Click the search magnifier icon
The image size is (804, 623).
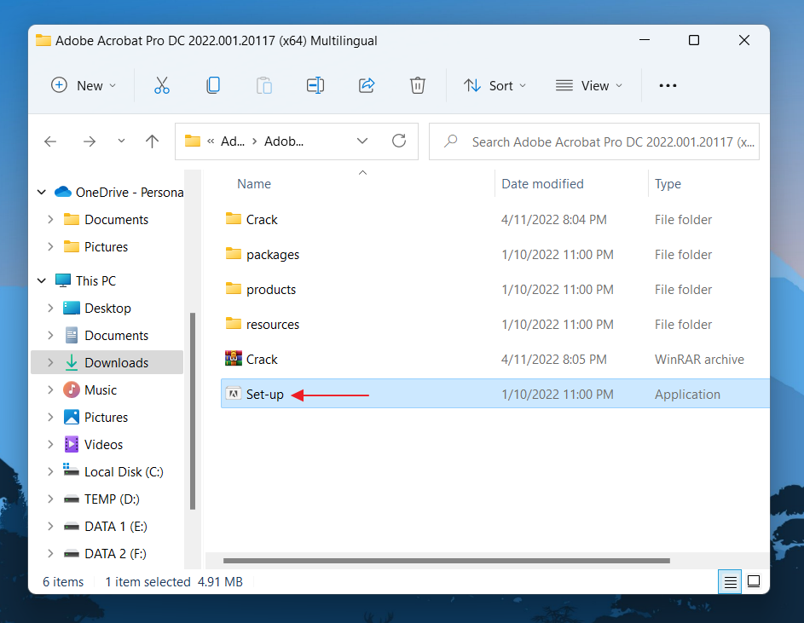[451, 141]
